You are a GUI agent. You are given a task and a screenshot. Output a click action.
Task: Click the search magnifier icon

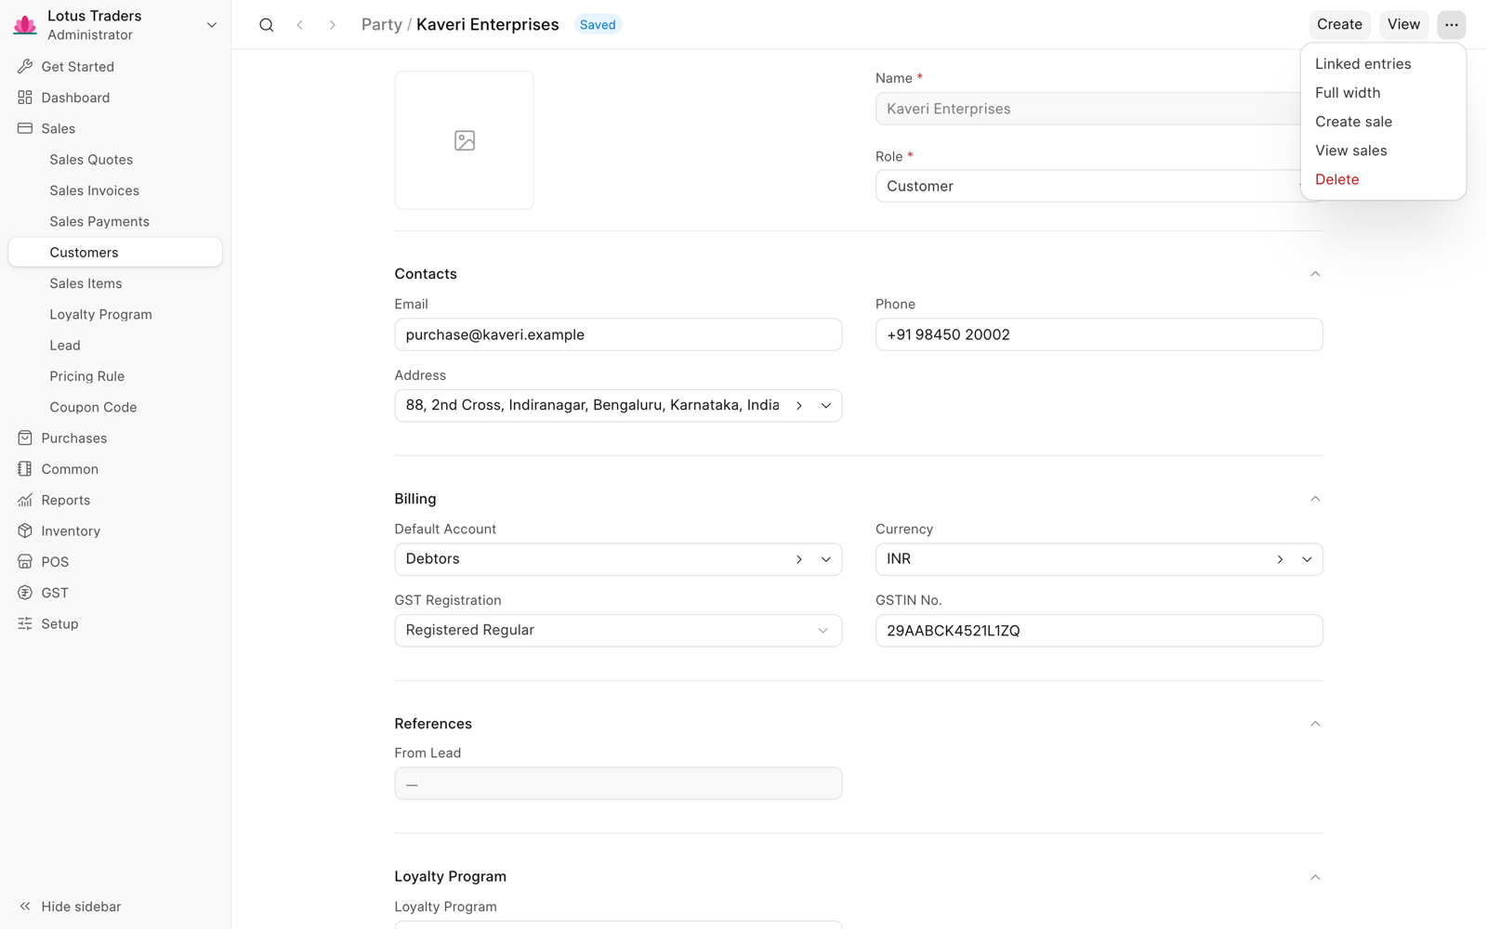267,25
